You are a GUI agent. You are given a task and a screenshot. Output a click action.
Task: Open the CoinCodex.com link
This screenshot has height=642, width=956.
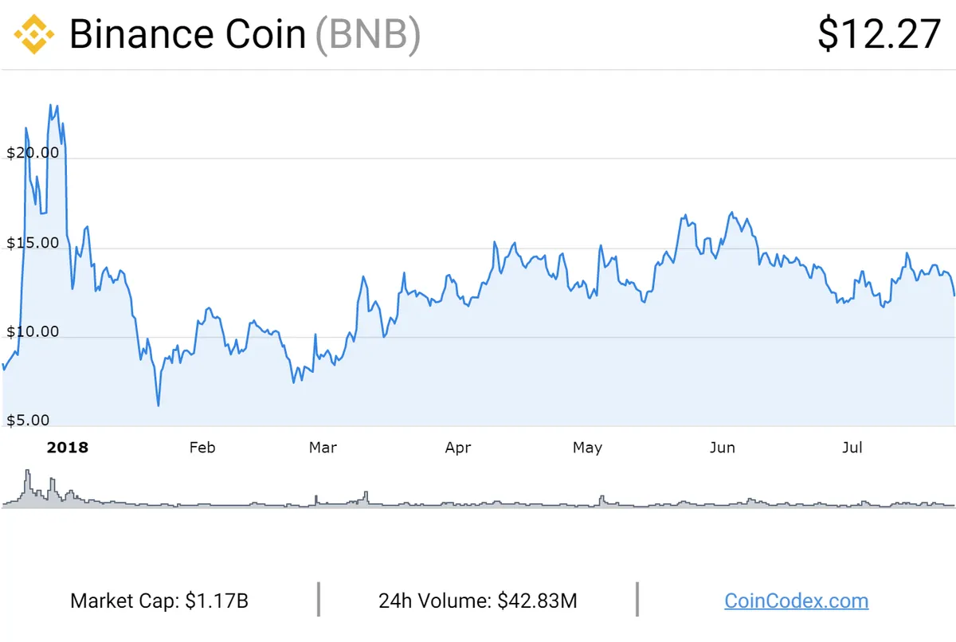point(796,601)
